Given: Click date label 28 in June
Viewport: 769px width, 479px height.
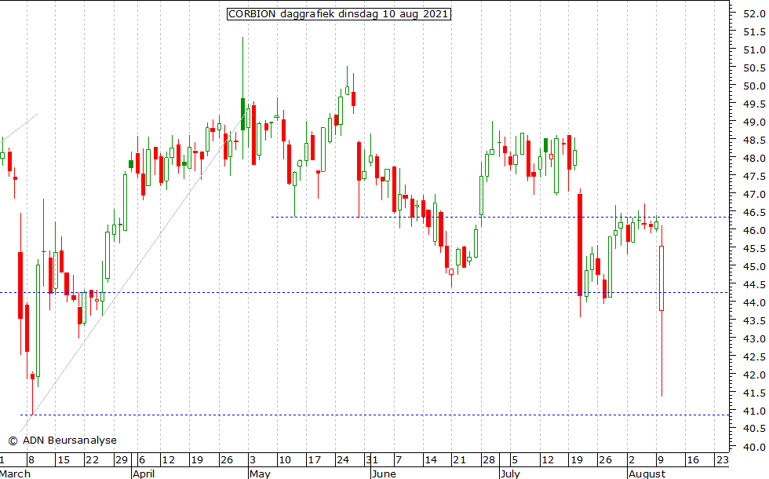Looking at the screenshot, I should [488, 460].
